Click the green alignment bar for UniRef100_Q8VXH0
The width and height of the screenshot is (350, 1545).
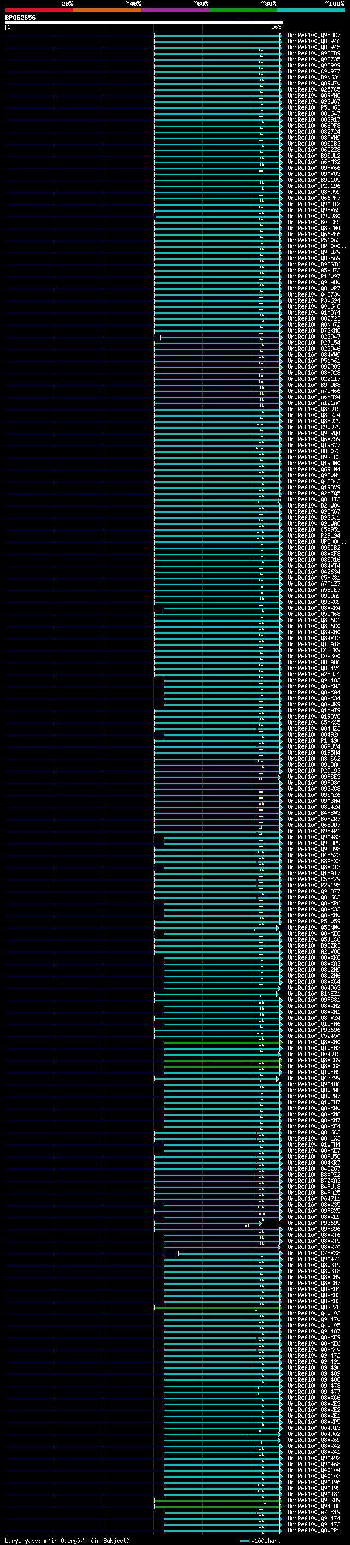pos(223,1042)
